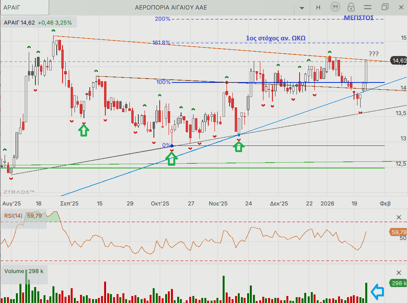Select green up arrow under November low
The width and height of the screenshot is (408, 303).
(x=239, y=146)
